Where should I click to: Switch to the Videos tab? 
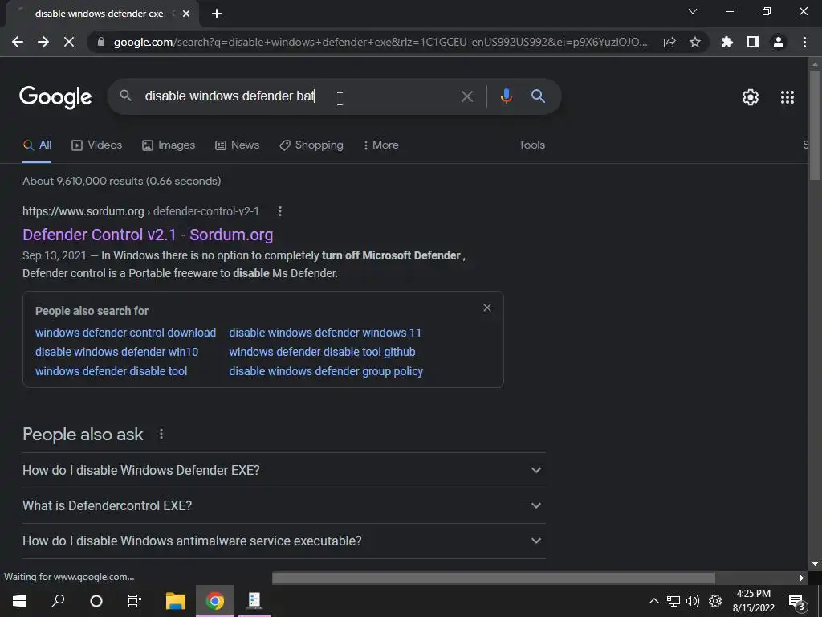point(96,145)
